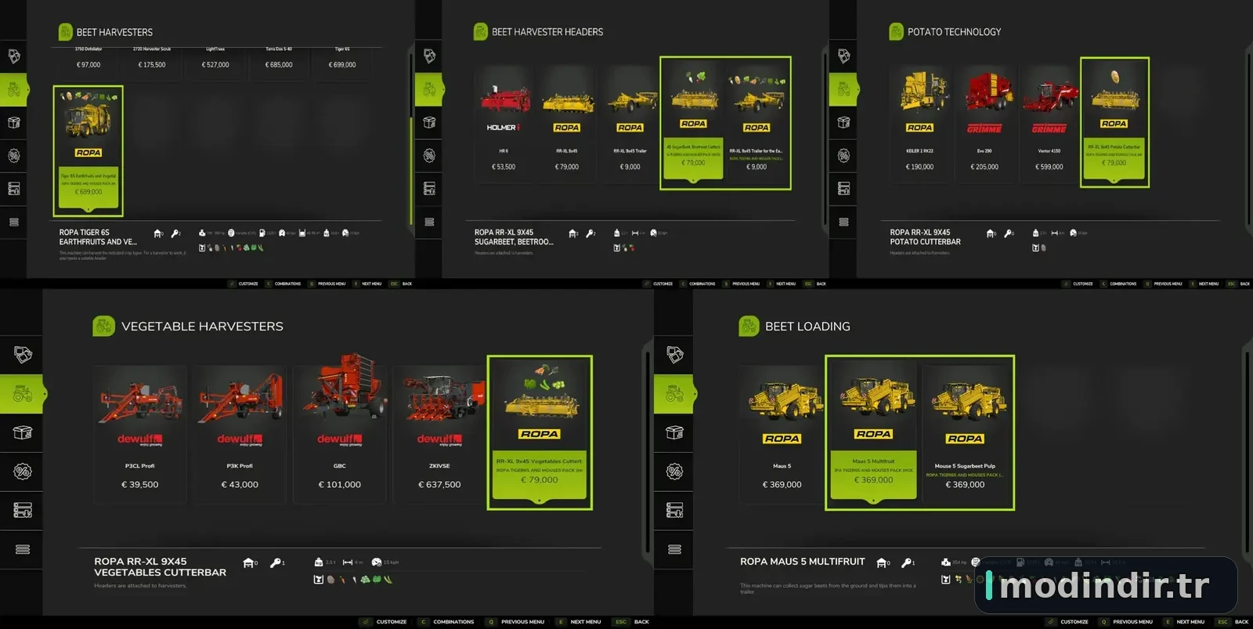
Task: Click Customize in Beet Loading footer
Action: click(1067, 622)
